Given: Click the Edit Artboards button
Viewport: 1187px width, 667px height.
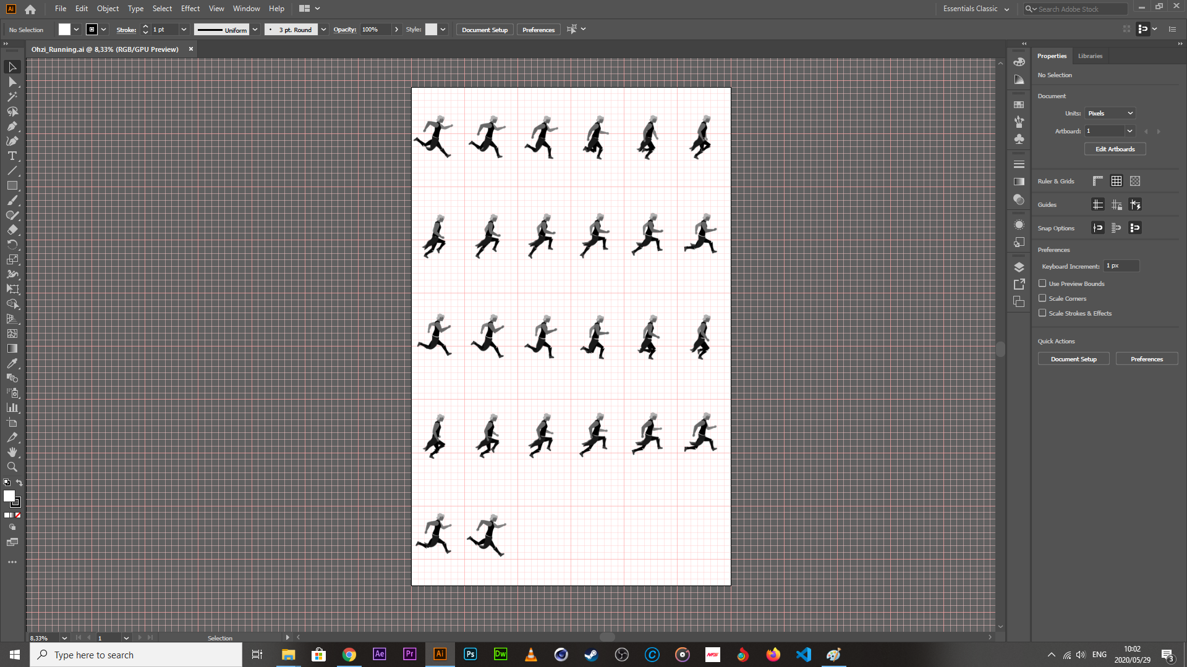Looking at the screenshot, I should [x=1115, y=149].
